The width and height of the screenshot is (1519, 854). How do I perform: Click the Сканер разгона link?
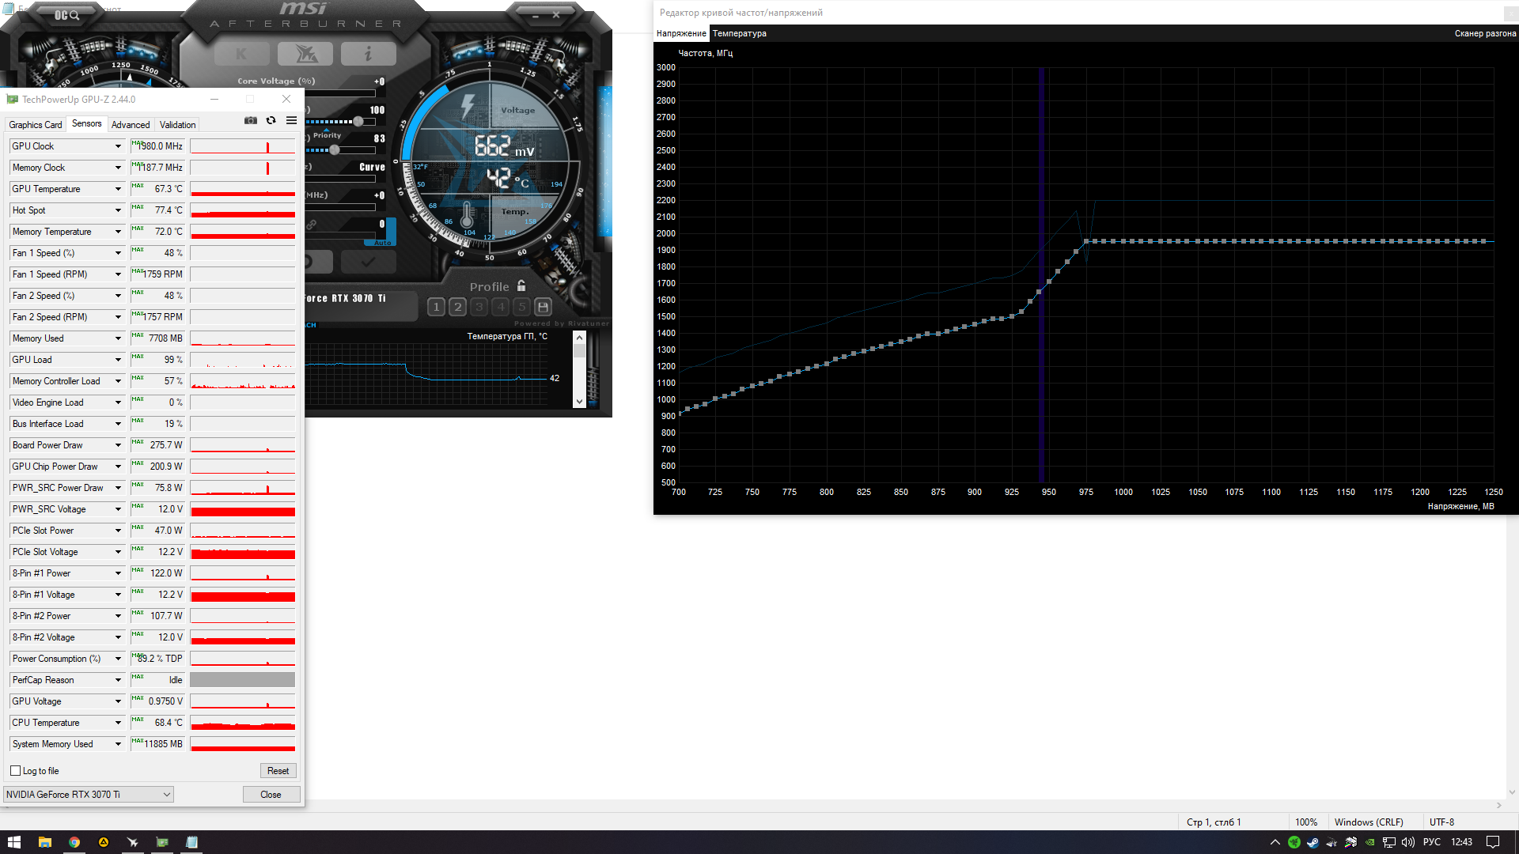(x=1484, y=33)
